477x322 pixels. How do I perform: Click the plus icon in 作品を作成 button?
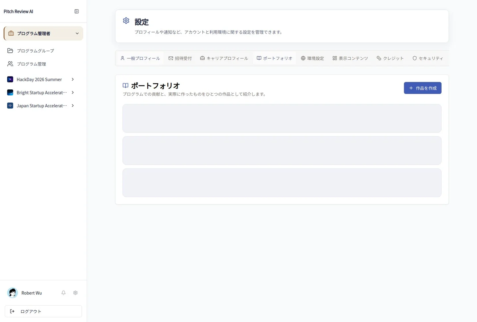coord(411,88)
